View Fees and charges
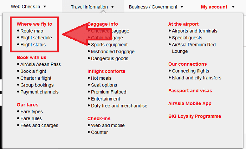The image size is (246, 149). 39,125
